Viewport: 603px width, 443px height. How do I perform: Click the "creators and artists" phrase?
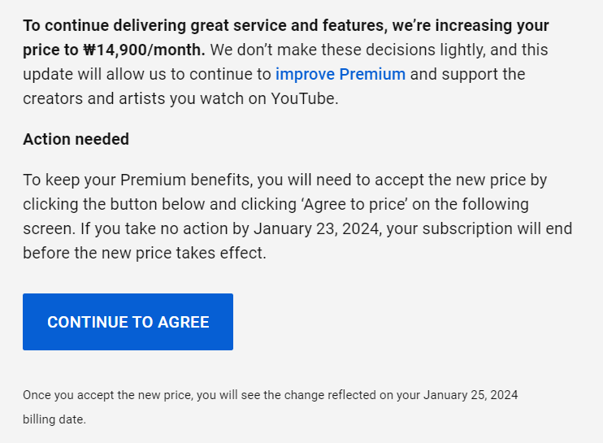94,99
